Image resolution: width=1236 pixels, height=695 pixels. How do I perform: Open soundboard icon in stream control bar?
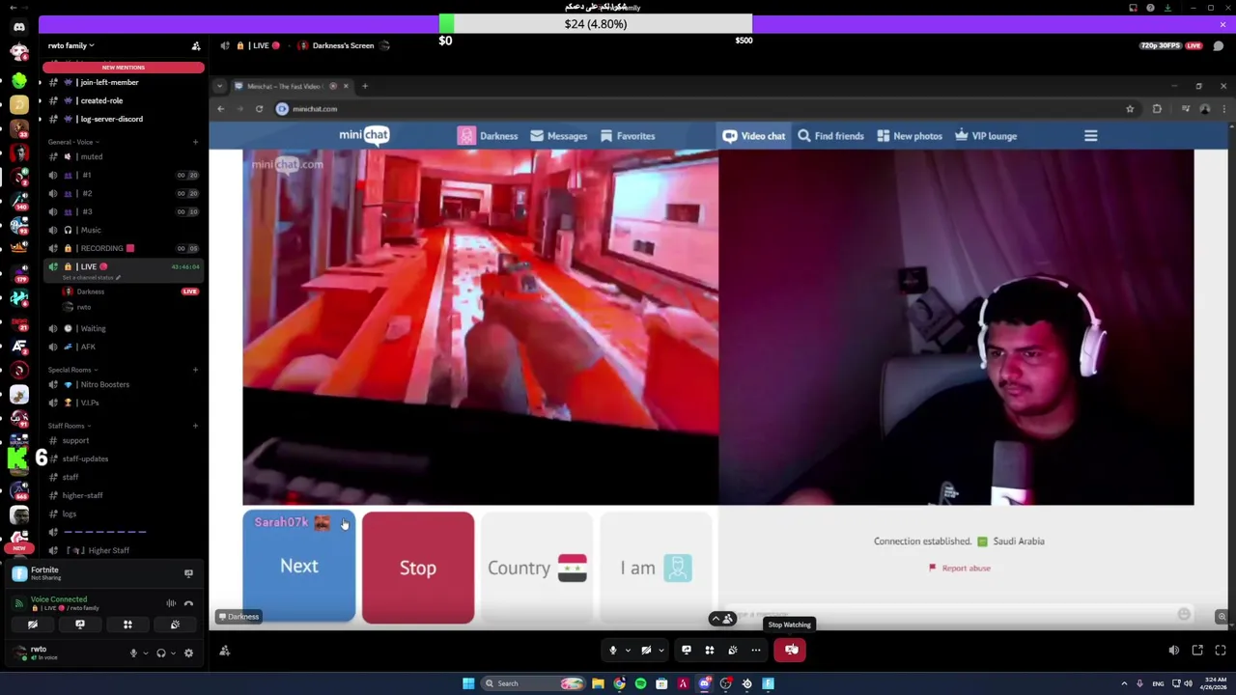click(x=733, y=650)
